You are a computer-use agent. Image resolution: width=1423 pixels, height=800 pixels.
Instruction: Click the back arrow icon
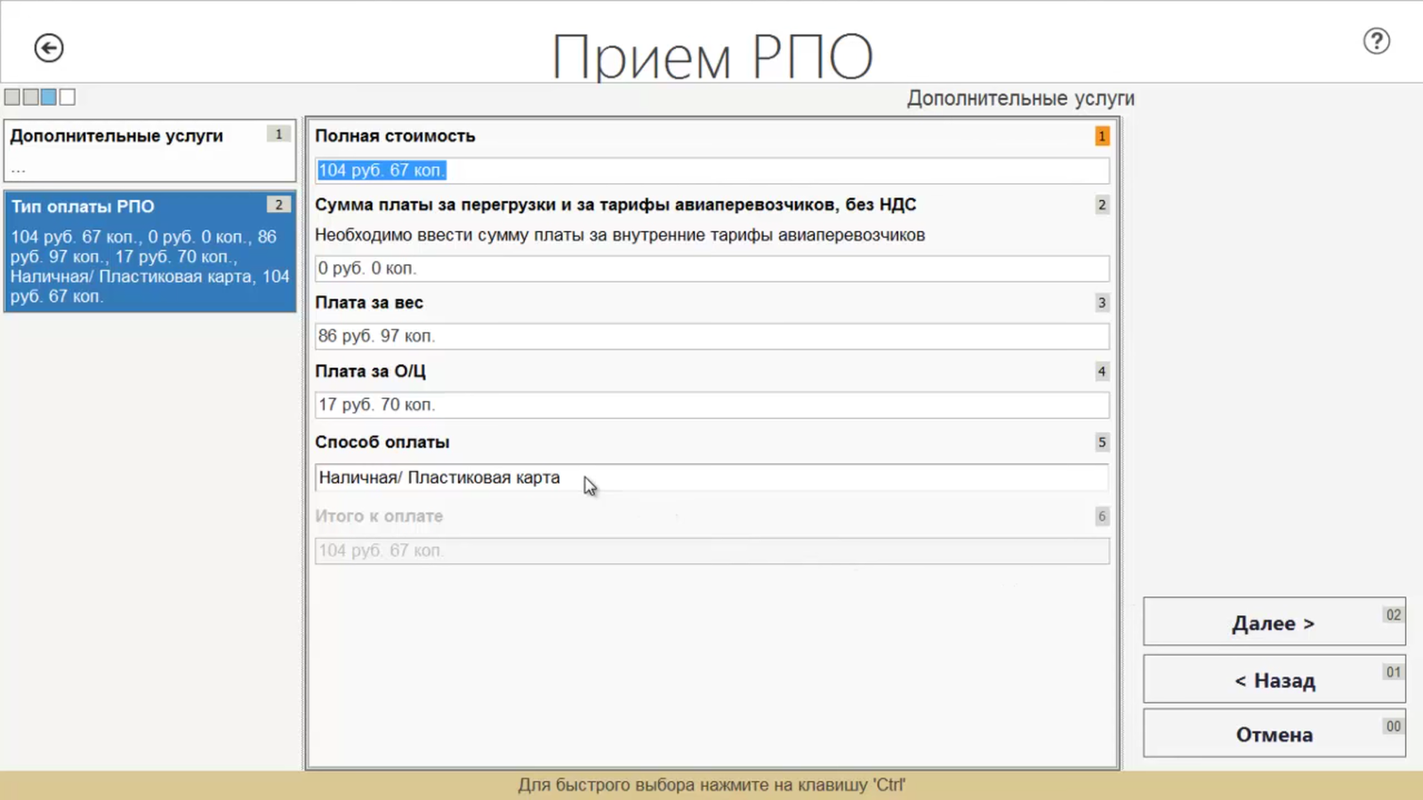click(49, 48)
